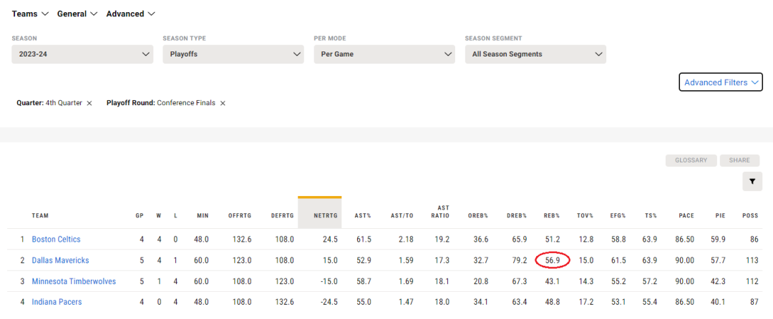The width and height of the screenshot is (773, 319).
Task: Sort table by REB% column header
Action: pyautogui.click(x=552, y=215)
